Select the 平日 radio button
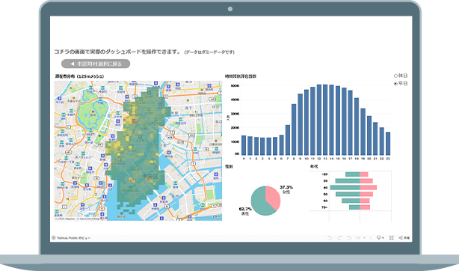The image size is (459, 271). coord(395,84)
